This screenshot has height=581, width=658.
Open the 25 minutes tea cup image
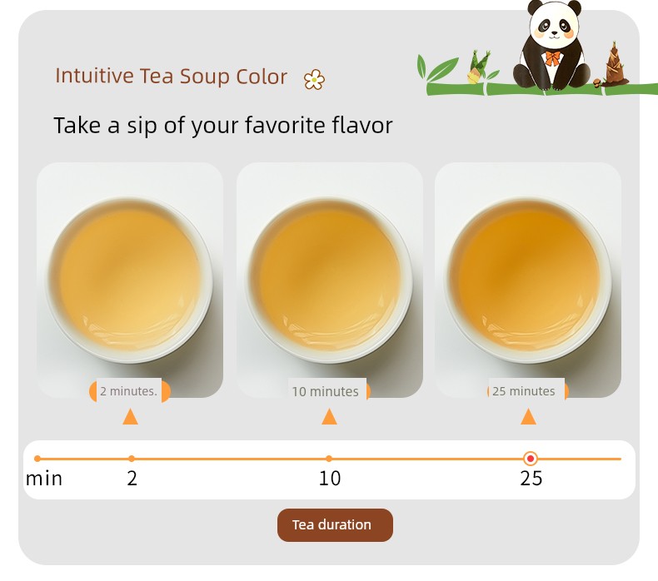528,280
